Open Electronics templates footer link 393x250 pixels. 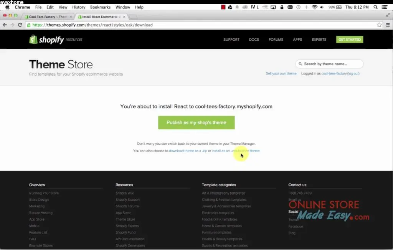[x=218, y=213]
